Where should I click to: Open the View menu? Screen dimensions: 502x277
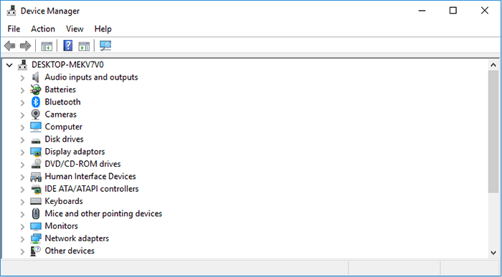75,29
